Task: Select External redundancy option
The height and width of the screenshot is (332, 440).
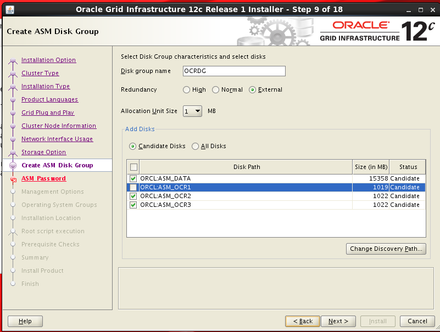Action: tap(252, 90)
